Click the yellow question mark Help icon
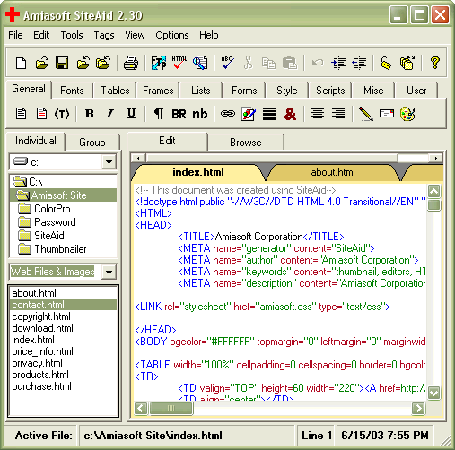 (x=435, y=63)
